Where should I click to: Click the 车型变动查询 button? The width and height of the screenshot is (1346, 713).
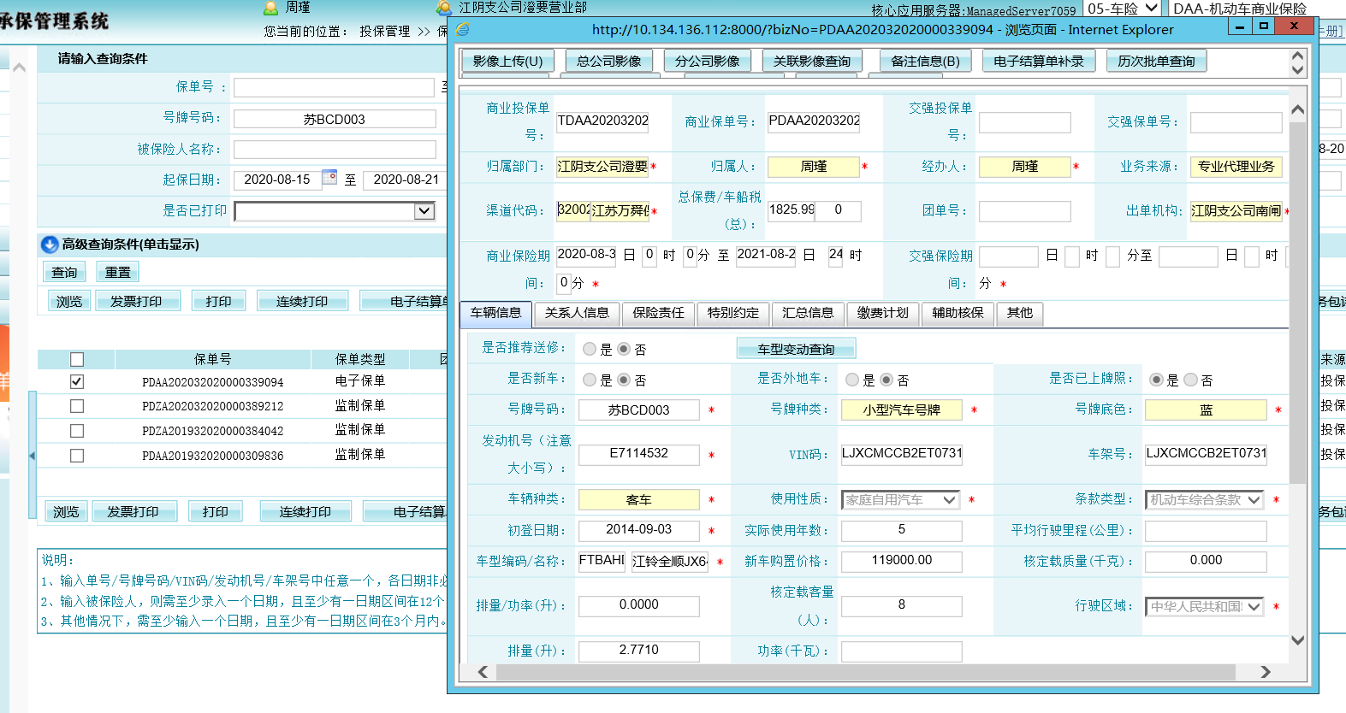(x=796, y=349)
